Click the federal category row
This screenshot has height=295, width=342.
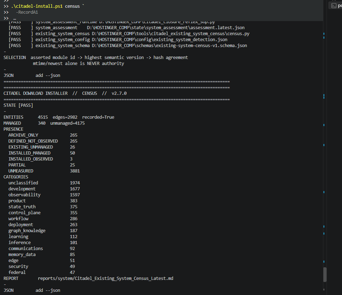click(42, 272)
